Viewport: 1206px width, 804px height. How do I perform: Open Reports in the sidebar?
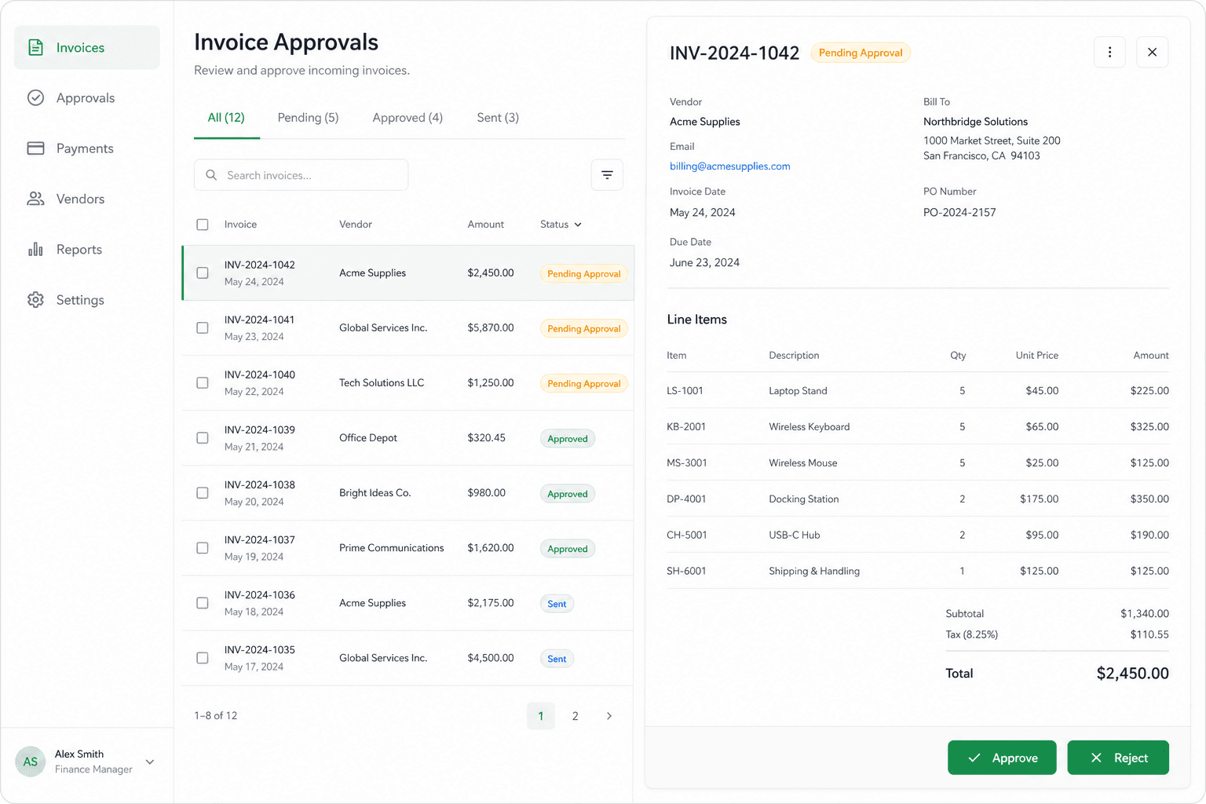(x=87, y=250)
